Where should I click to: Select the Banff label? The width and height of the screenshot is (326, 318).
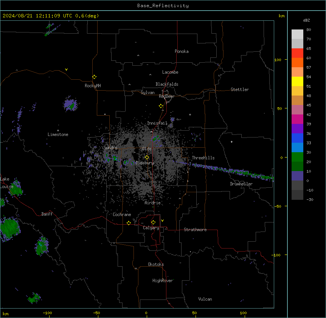47,214
